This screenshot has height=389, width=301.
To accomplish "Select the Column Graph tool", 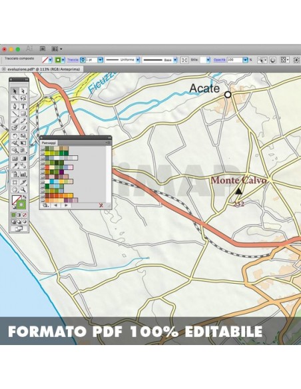I will tap(23, 174).
